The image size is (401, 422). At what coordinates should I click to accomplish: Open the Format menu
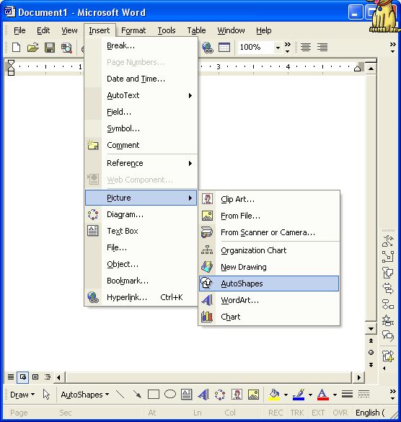pyautogui.click(x=133, y=30)
